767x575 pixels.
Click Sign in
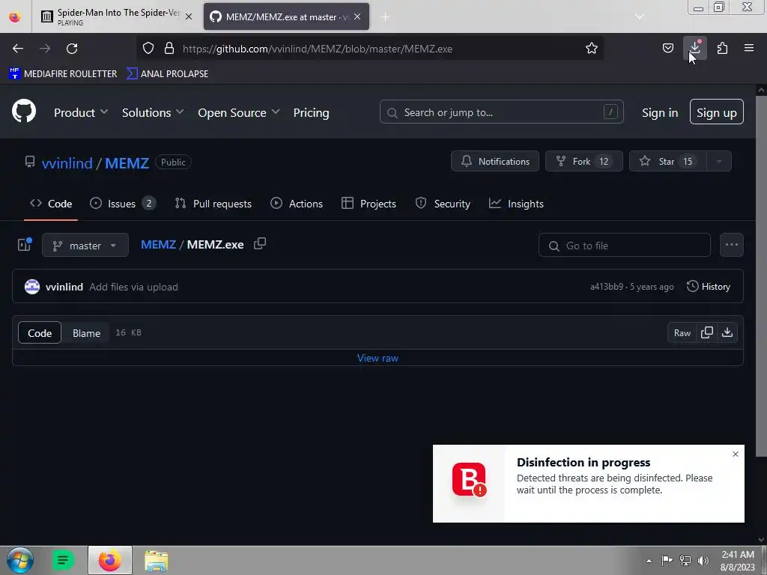click(x=660, y=112)
